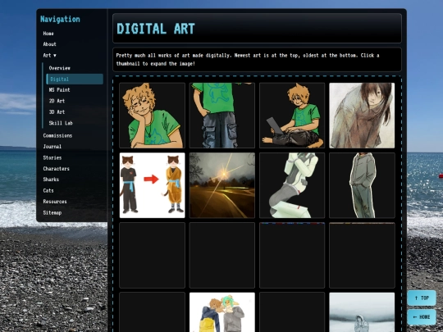Open the 3D Art section
Image resolution: width=443 pixels, height=332 pixels.
[57, 111]
